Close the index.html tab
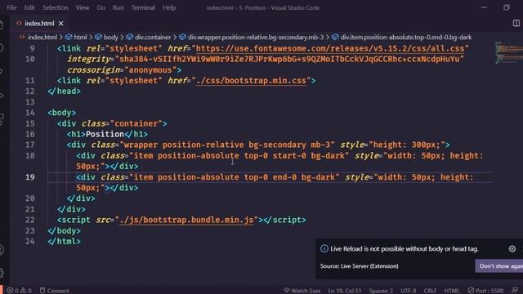This screenshot has width=523, height=294. click(60, 24)
